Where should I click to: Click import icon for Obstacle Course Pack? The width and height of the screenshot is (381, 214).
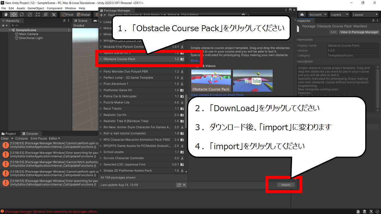click(182, 59)
